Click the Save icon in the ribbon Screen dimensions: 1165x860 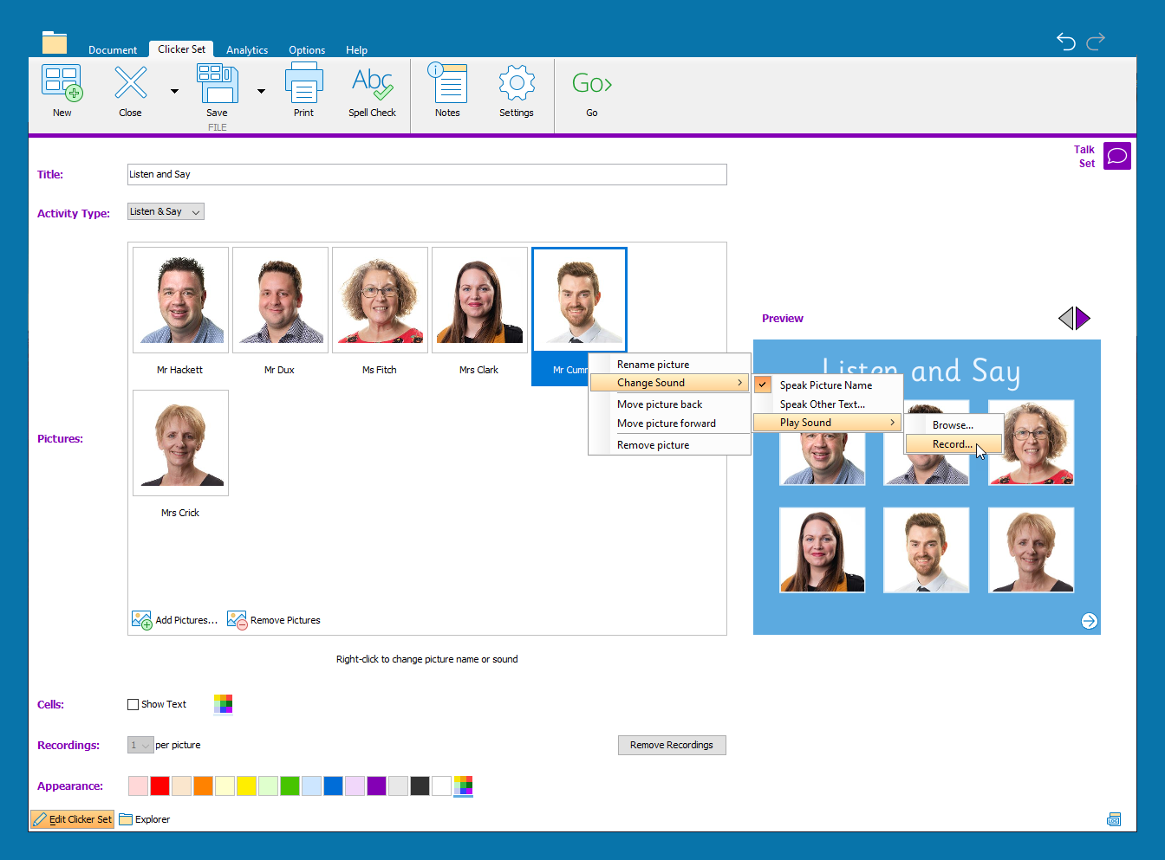(217, 84)
